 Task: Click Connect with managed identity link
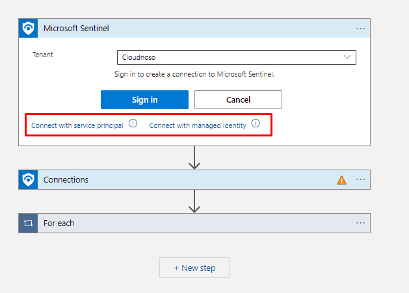198,125
